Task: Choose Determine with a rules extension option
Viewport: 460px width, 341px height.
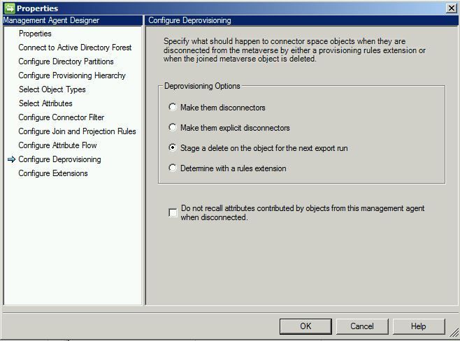Action: coord(173,168)
